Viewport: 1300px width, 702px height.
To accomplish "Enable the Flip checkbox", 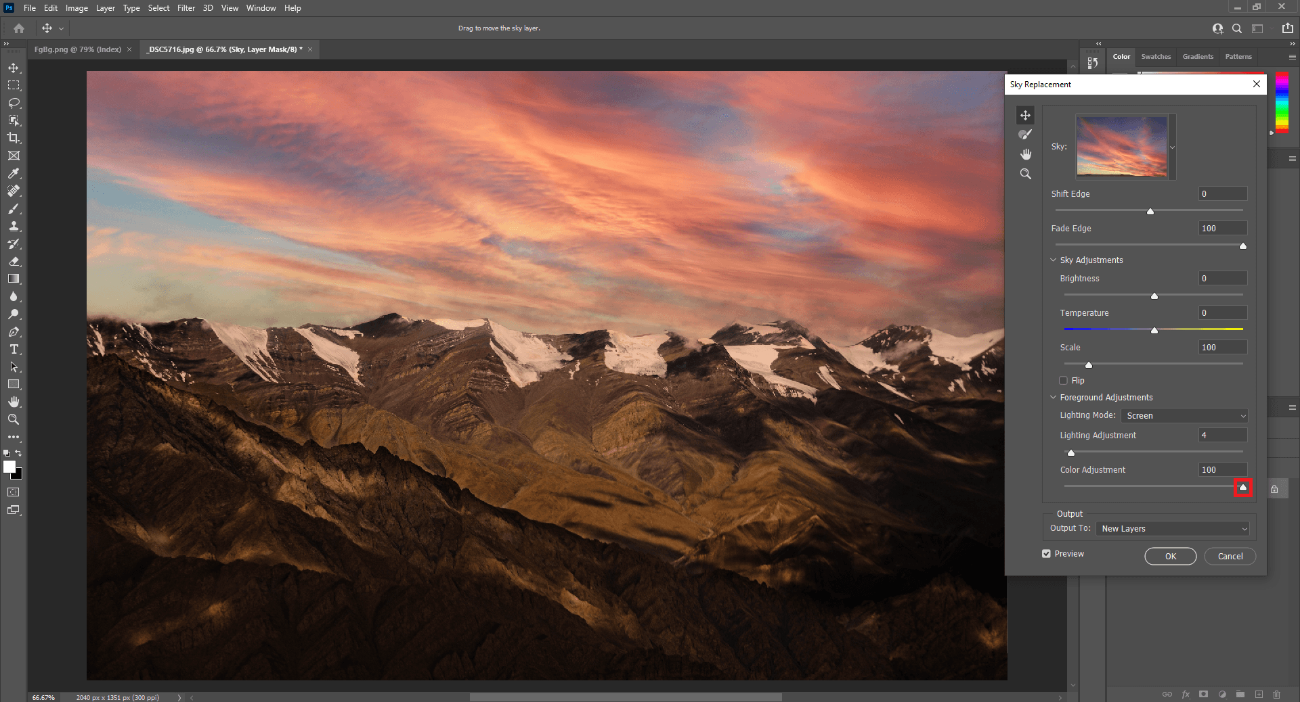I will (x=1063, y=381).
